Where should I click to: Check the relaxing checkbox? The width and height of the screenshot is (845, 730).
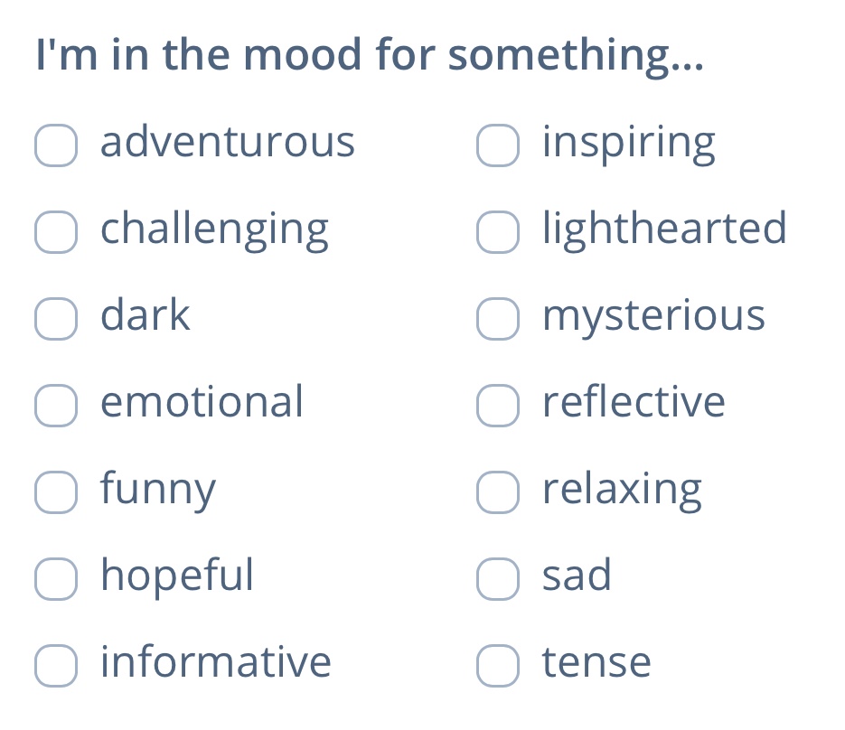498,493
